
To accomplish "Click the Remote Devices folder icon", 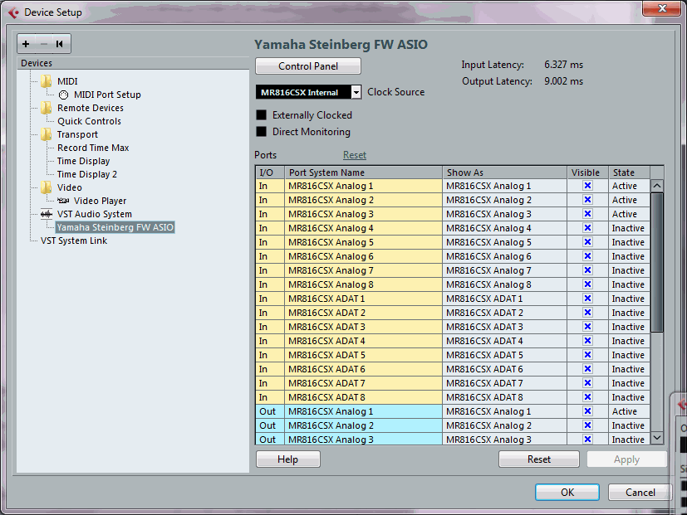I will click(x=46, y=108).
